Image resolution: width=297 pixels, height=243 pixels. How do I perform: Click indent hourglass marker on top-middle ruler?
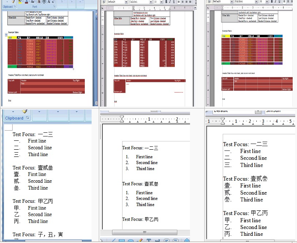pos(133,8)
